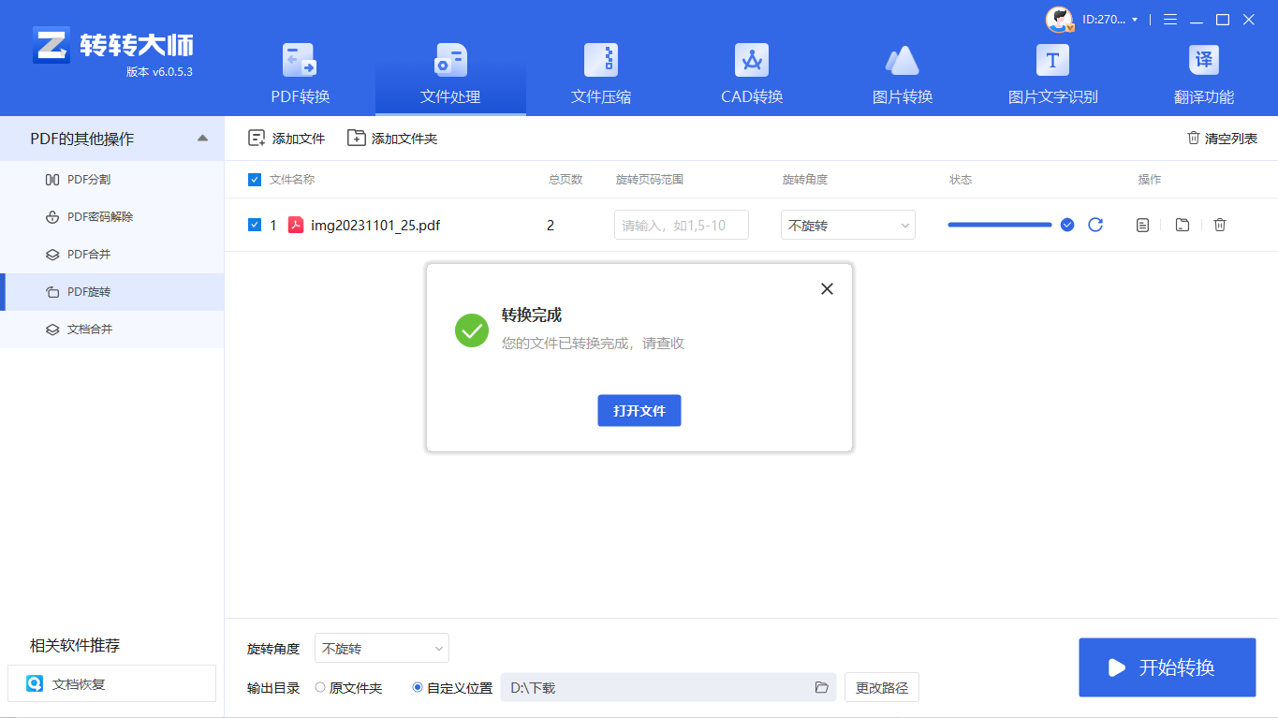Viewport: 1278px width, 718px height.
Task: Toggle the select-all 文件名称 checkbox
Action: click(x=255, y=180)
